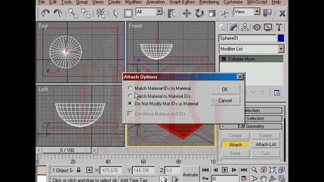Cancel the Attach Options dialog
Viewport: 324px width, 182px height.
[x=225, y=101]
